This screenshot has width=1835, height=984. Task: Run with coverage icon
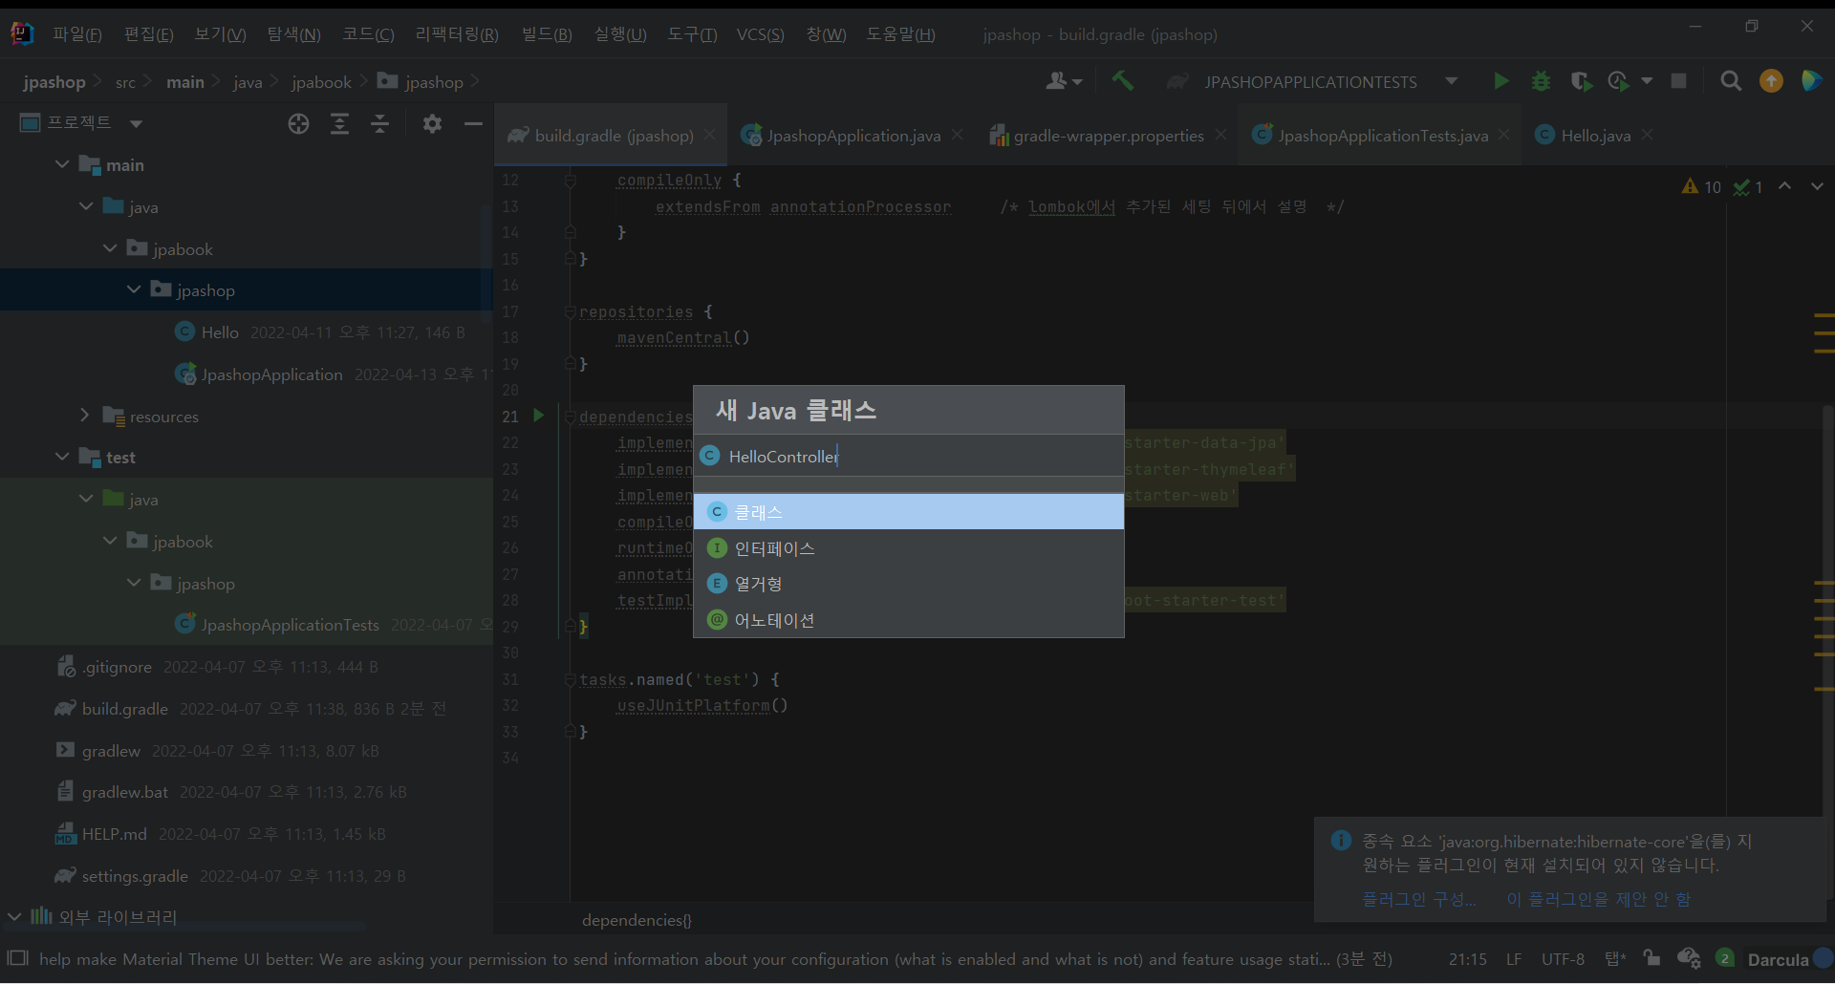click(x=1581, y=81)
